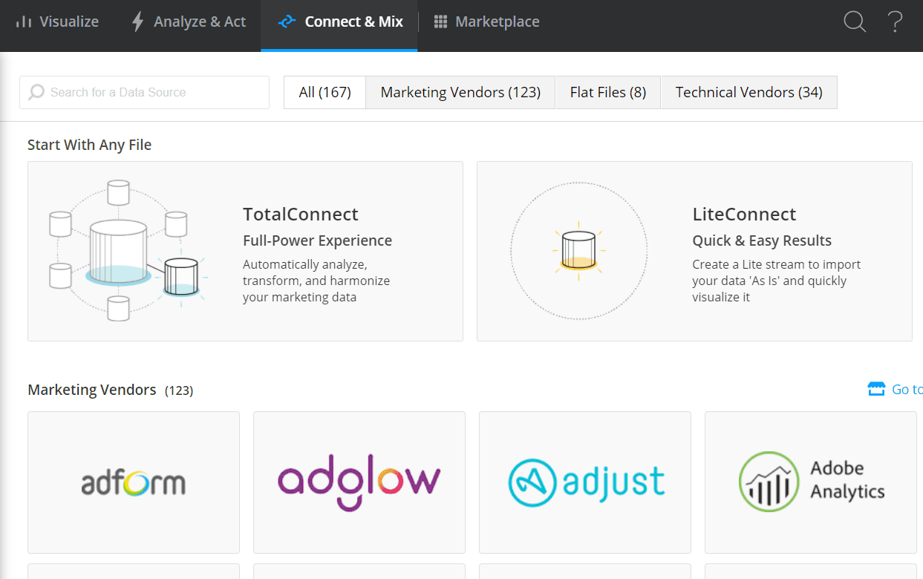This screenshot has width=923, height=579.
Task: Click the (123) count beside Marketing Vendors
Action: tap(179, 390)
